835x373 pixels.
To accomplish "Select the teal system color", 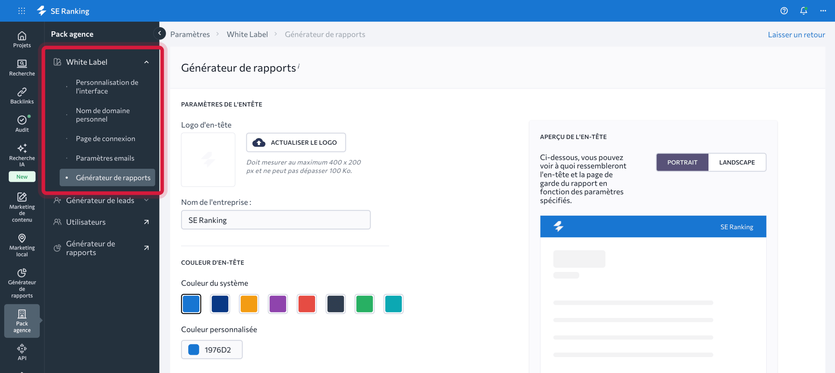I will coord(393,304).
